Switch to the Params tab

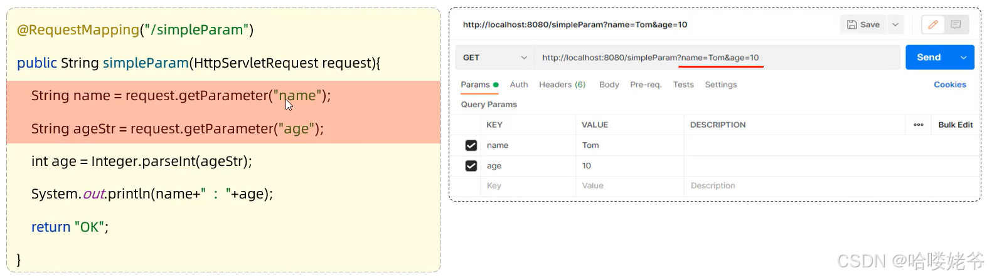(479, 85)
